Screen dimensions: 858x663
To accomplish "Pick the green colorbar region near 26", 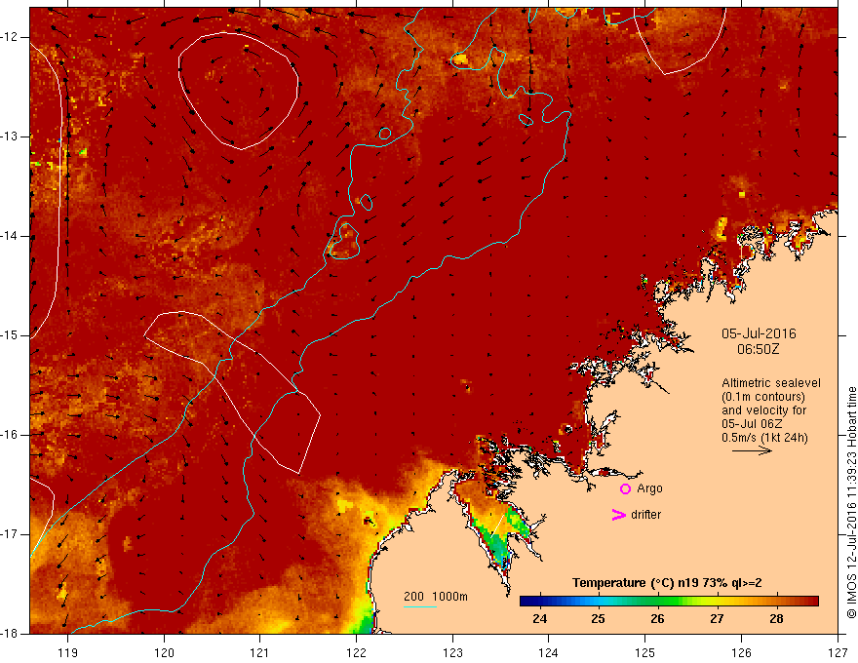I will coord(658,602).
